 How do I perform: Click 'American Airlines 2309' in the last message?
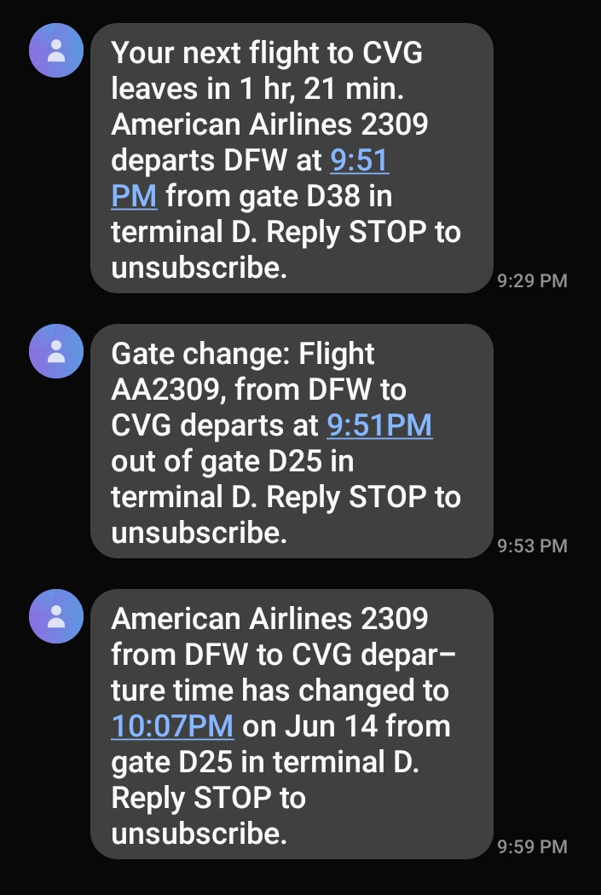coord(269,618)
